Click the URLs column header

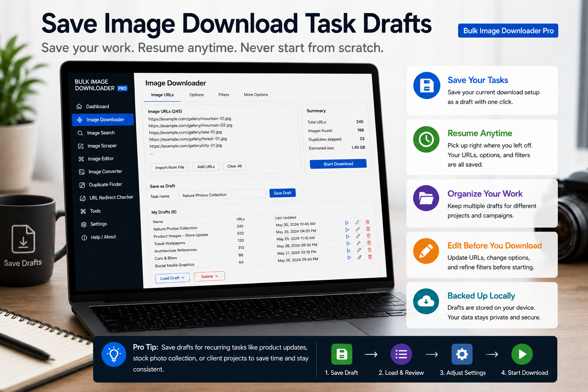(240, 219)
